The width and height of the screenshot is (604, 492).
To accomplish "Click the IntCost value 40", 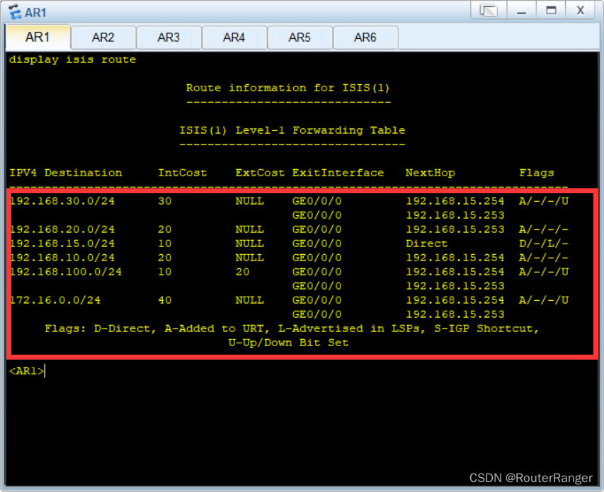I will click(x=165, y=300).
